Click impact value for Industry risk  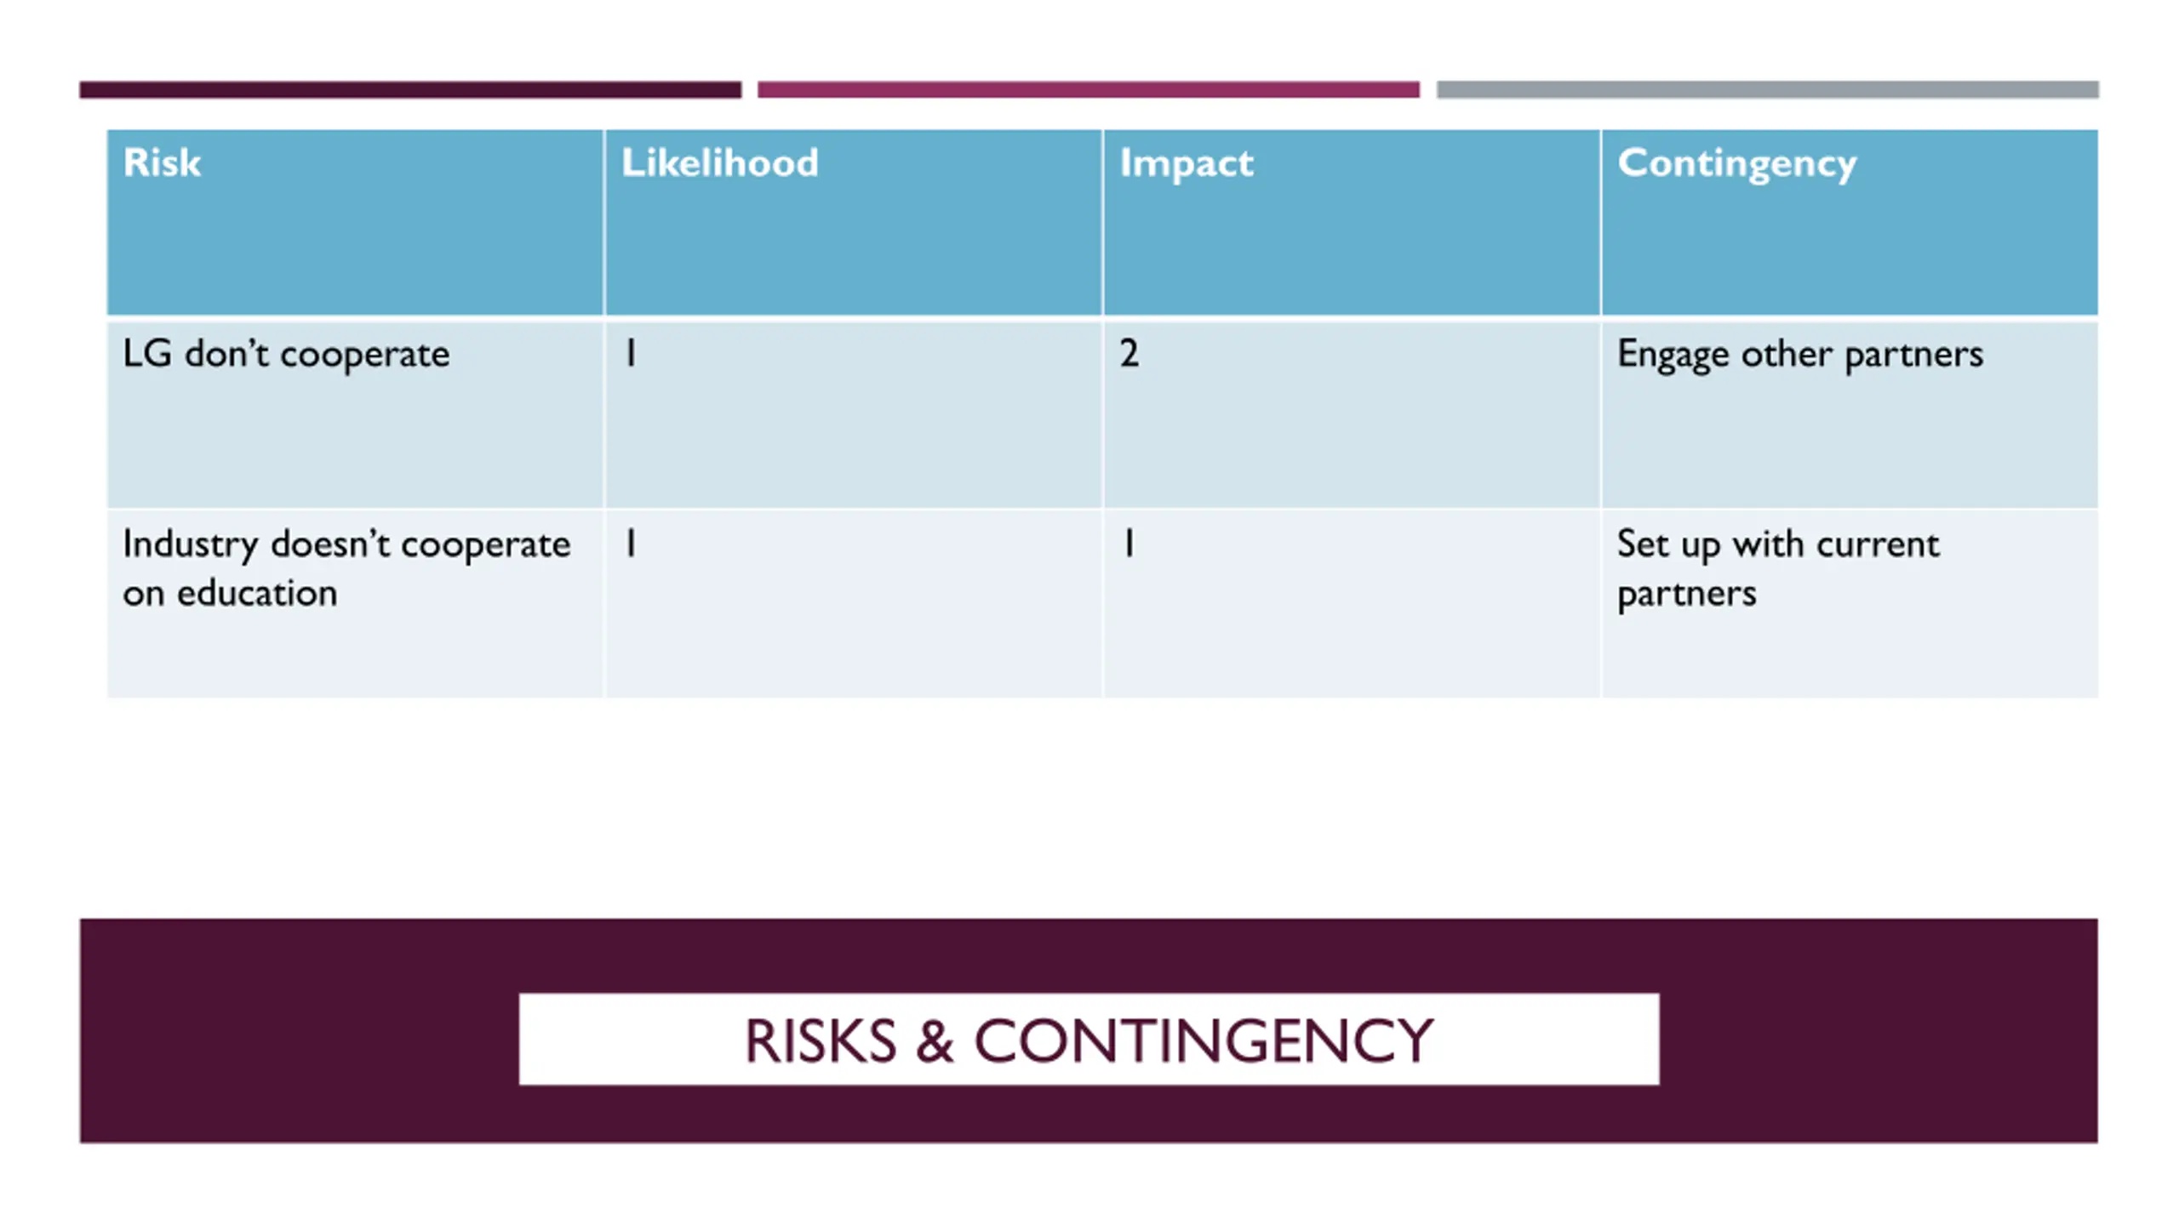point(1351,604)
